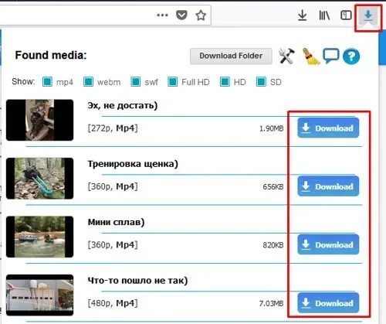386x324 pixels.
Task: Open settings with the tools icon
Action: [286, 56]
